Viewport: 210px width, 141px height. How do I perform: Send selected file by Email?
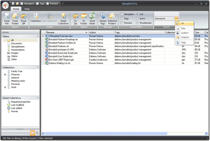(x=92, y=19)
